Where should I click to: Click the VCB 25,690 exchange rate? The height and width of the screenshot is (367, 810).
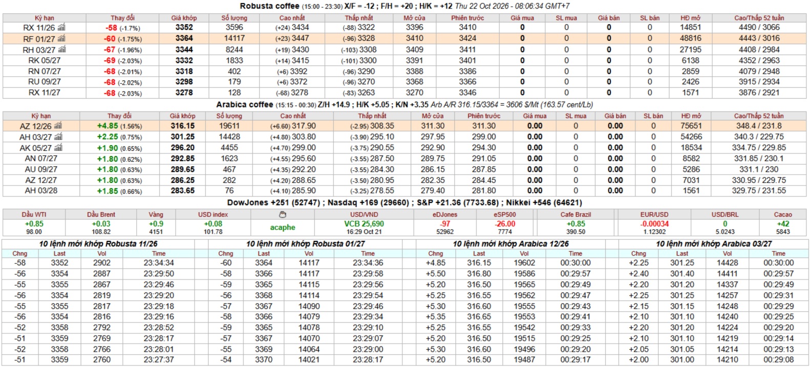(364, 224)
